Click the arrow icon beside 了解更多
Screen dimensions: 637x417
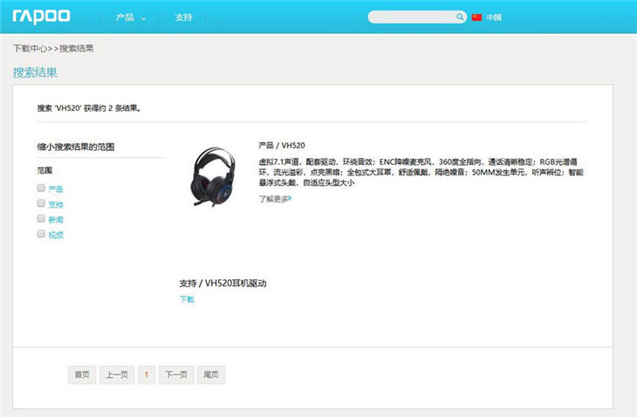click(x=290, y=199)
